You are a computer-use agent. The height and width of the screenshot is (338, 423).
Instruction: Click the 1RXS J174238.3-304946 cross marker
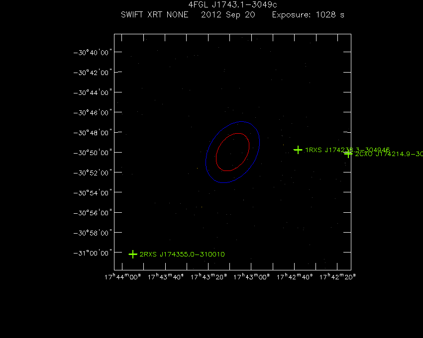(298, 150)
